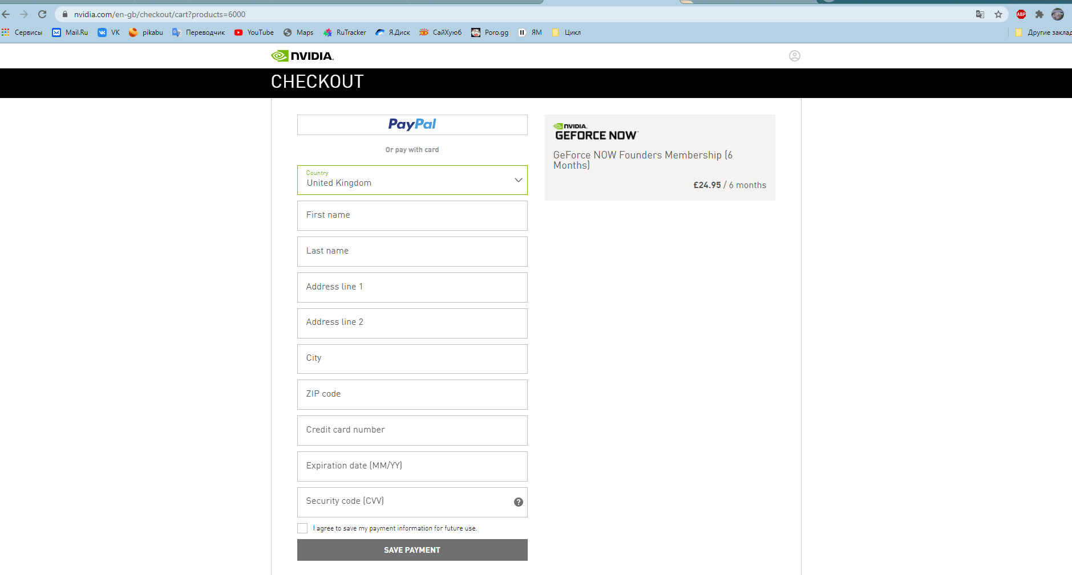Open the YouTube bookmark
Viewport: 1072px width, 575px height.
[254, 32]
